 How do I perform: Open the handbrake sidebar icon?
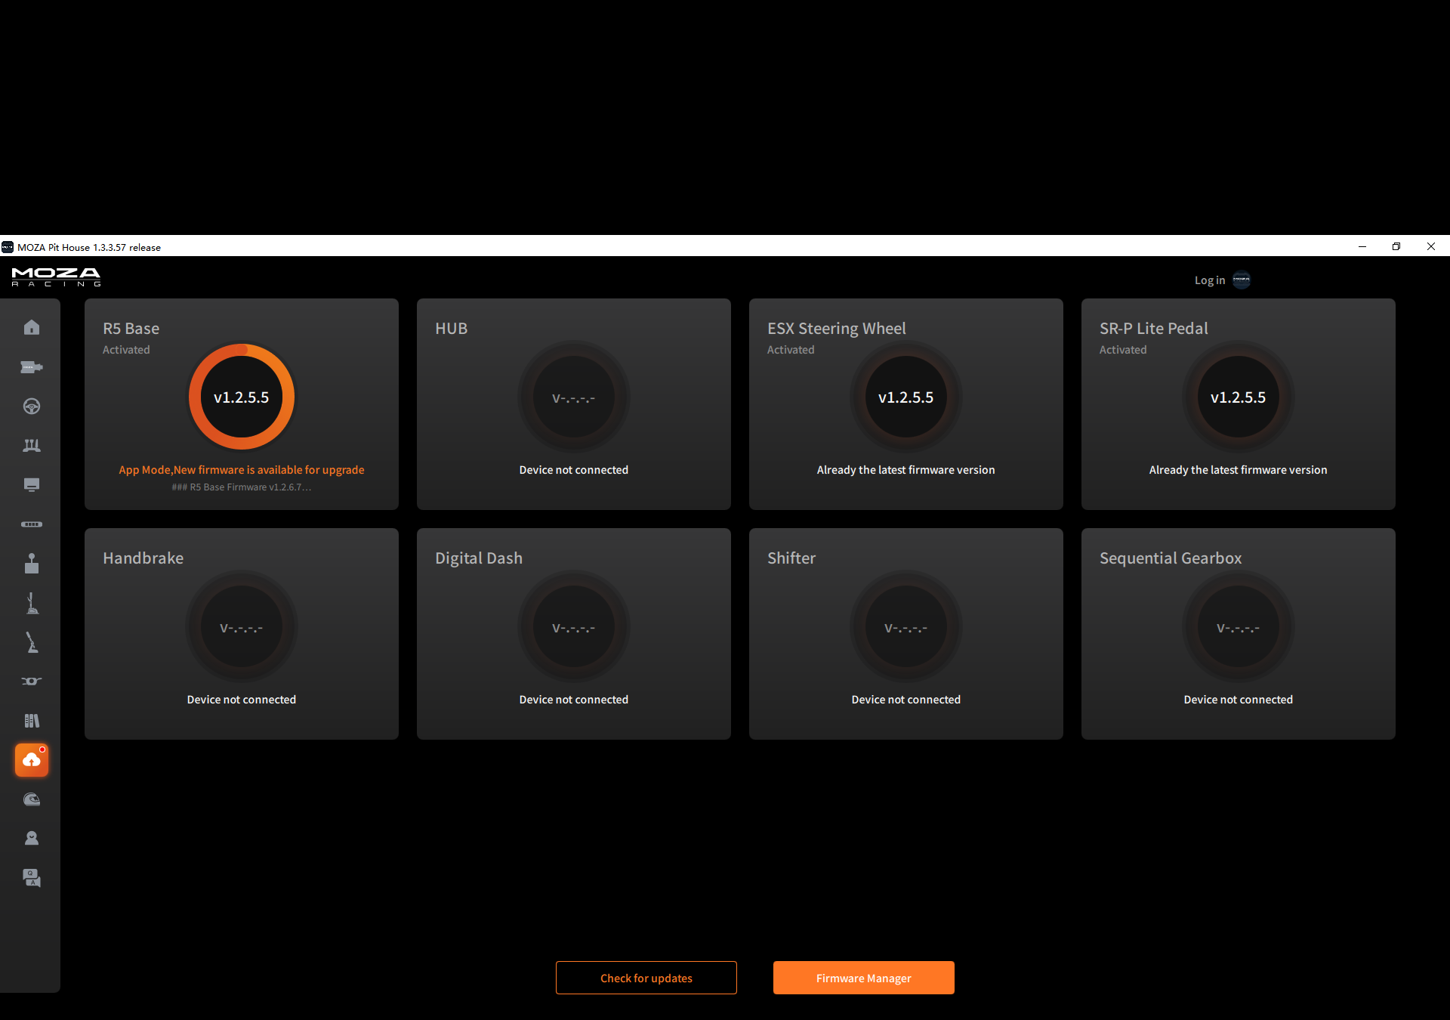(x=31, y=642)
